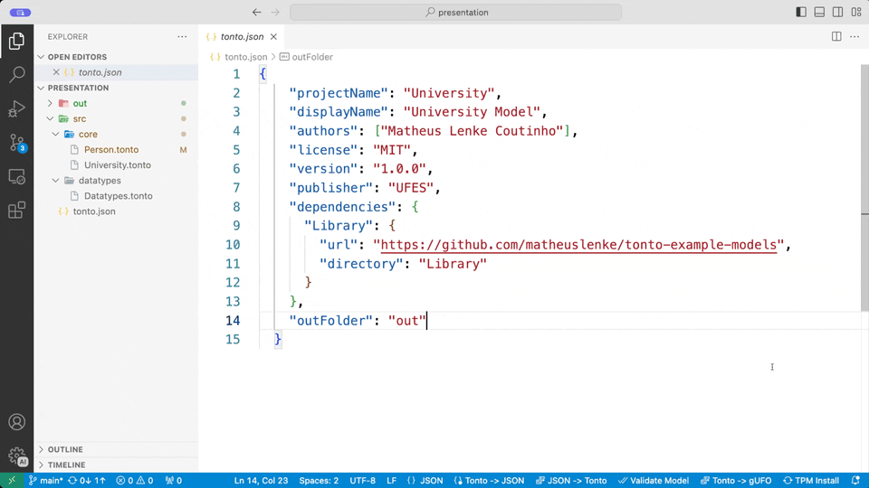This screenshot has width=869, height=488.
Task: Run Tonto -> gUFO status bar command
Action: [736, 480]
